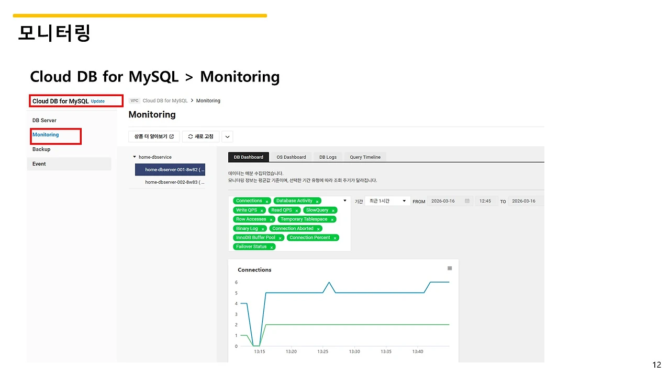
Task: Remove the Read QPS metric tag
Action: point(297,210)
